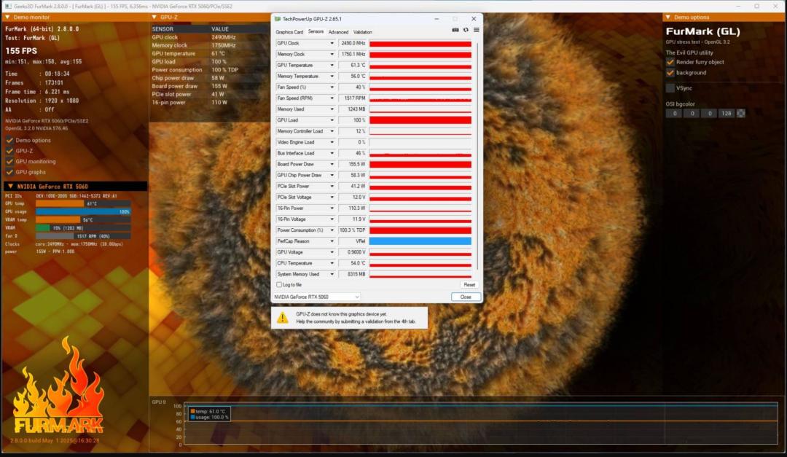Click the GPU-Z app icon in title bar
The image size is (787, 457).
[278, 19]
